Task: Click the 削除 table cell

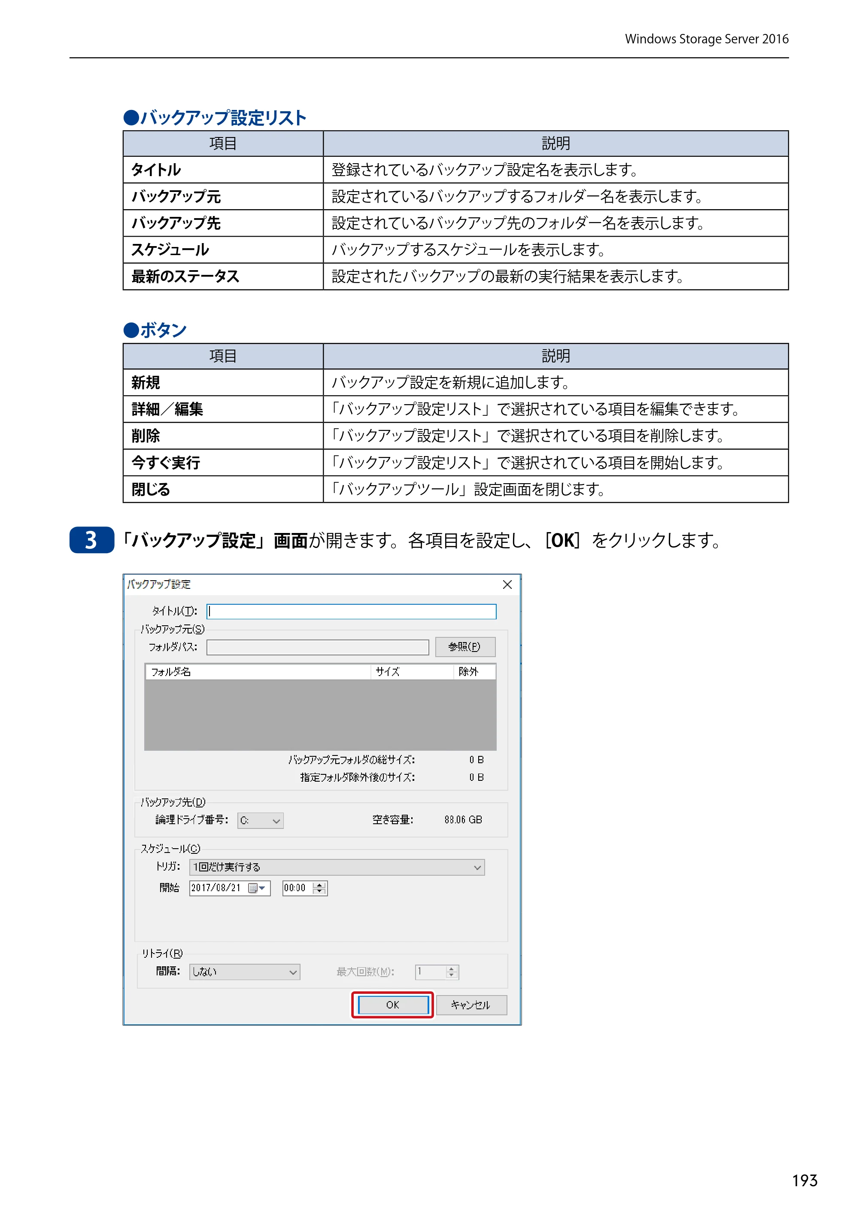Action: (223, 436)
